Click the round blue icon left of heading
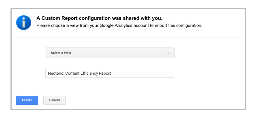This screenshot has height=123, width=257. click(24, 23)
